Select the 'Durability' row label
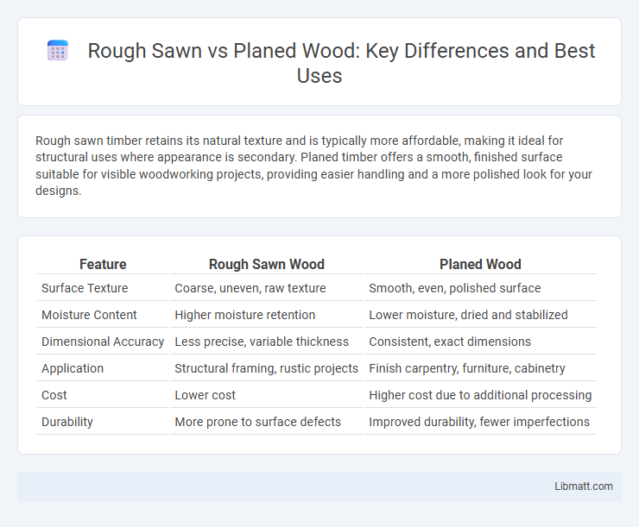The image size is (639, 527). 67,422
